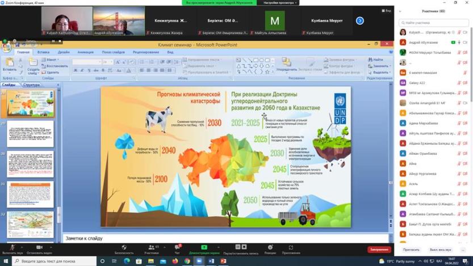Switch to Вставка ribbon tab
Screen dimensions: 473x266
point(43,52)
